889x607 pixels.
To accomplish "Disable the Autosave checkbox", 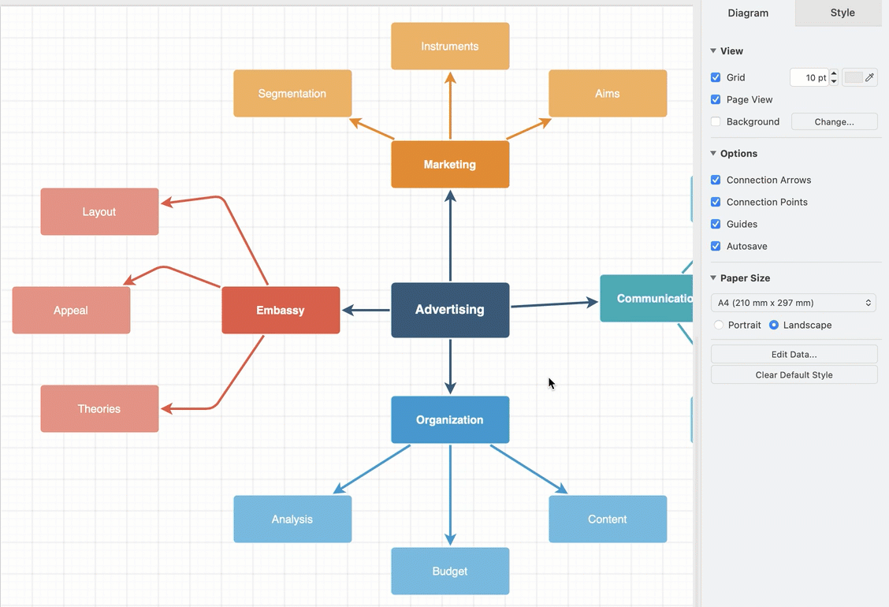I will point(716,246).
